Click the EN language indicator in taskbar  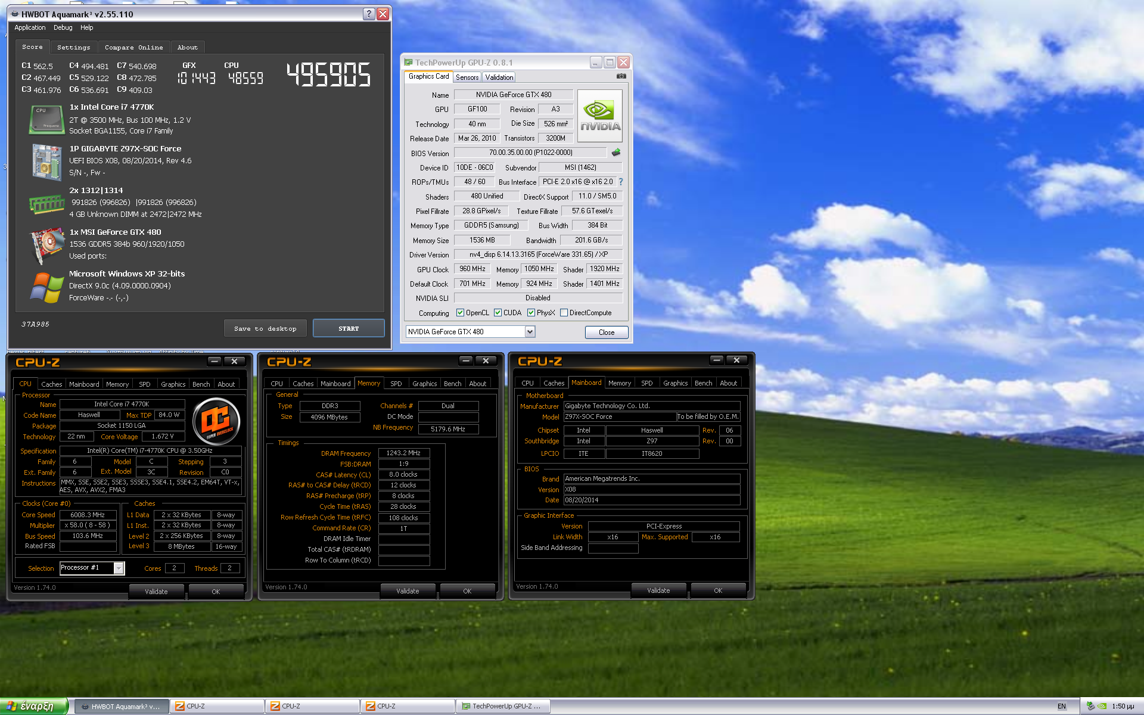click(x=1061, y=707)
